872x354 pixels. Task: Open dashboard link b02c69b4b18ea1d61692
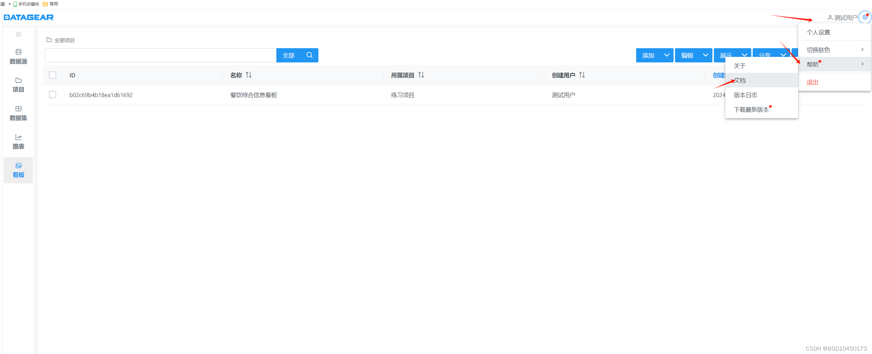[101, 95]
